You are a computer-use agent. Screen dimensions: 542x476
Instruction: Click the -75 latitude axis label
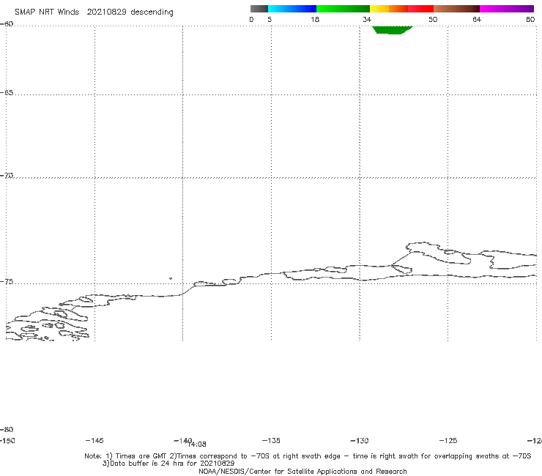(x=7, y=282)
